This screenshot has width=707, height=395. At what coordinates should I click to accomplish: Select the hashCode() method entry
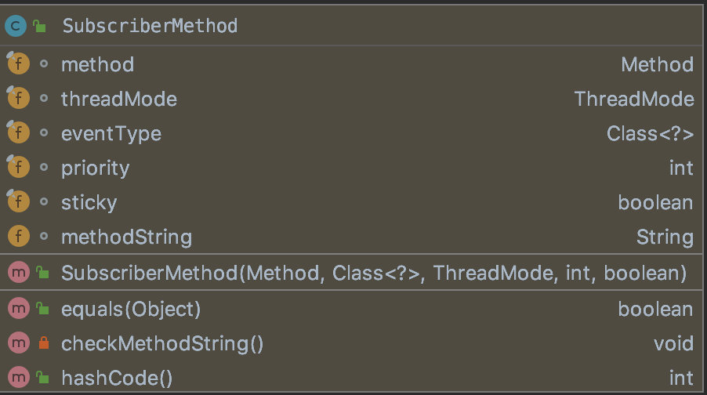click(117, 378)
